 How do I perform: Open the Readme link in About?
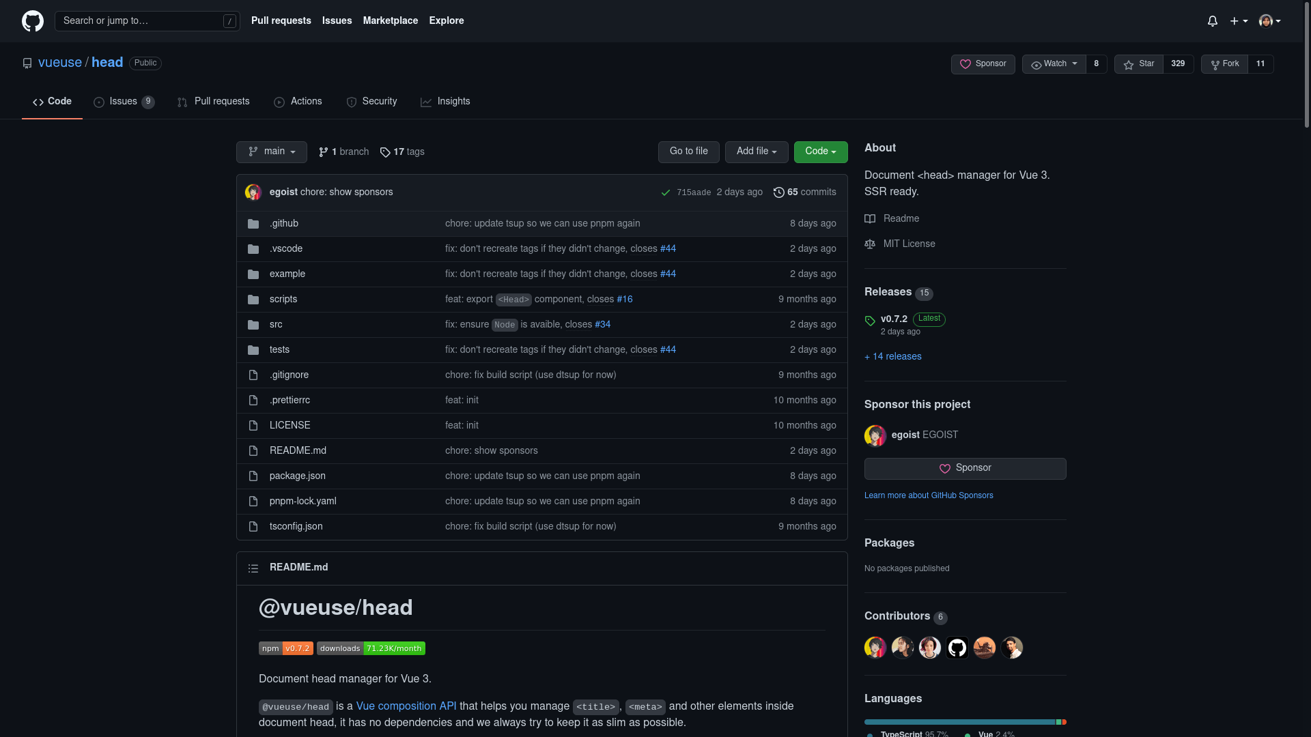pos(892,219)
